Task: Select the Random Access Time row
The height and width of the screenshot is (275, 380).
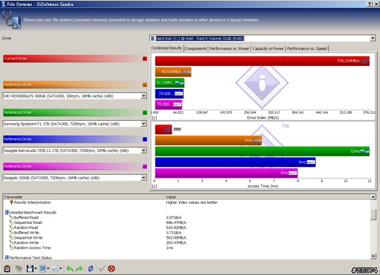Action: [x=186, y=248]
